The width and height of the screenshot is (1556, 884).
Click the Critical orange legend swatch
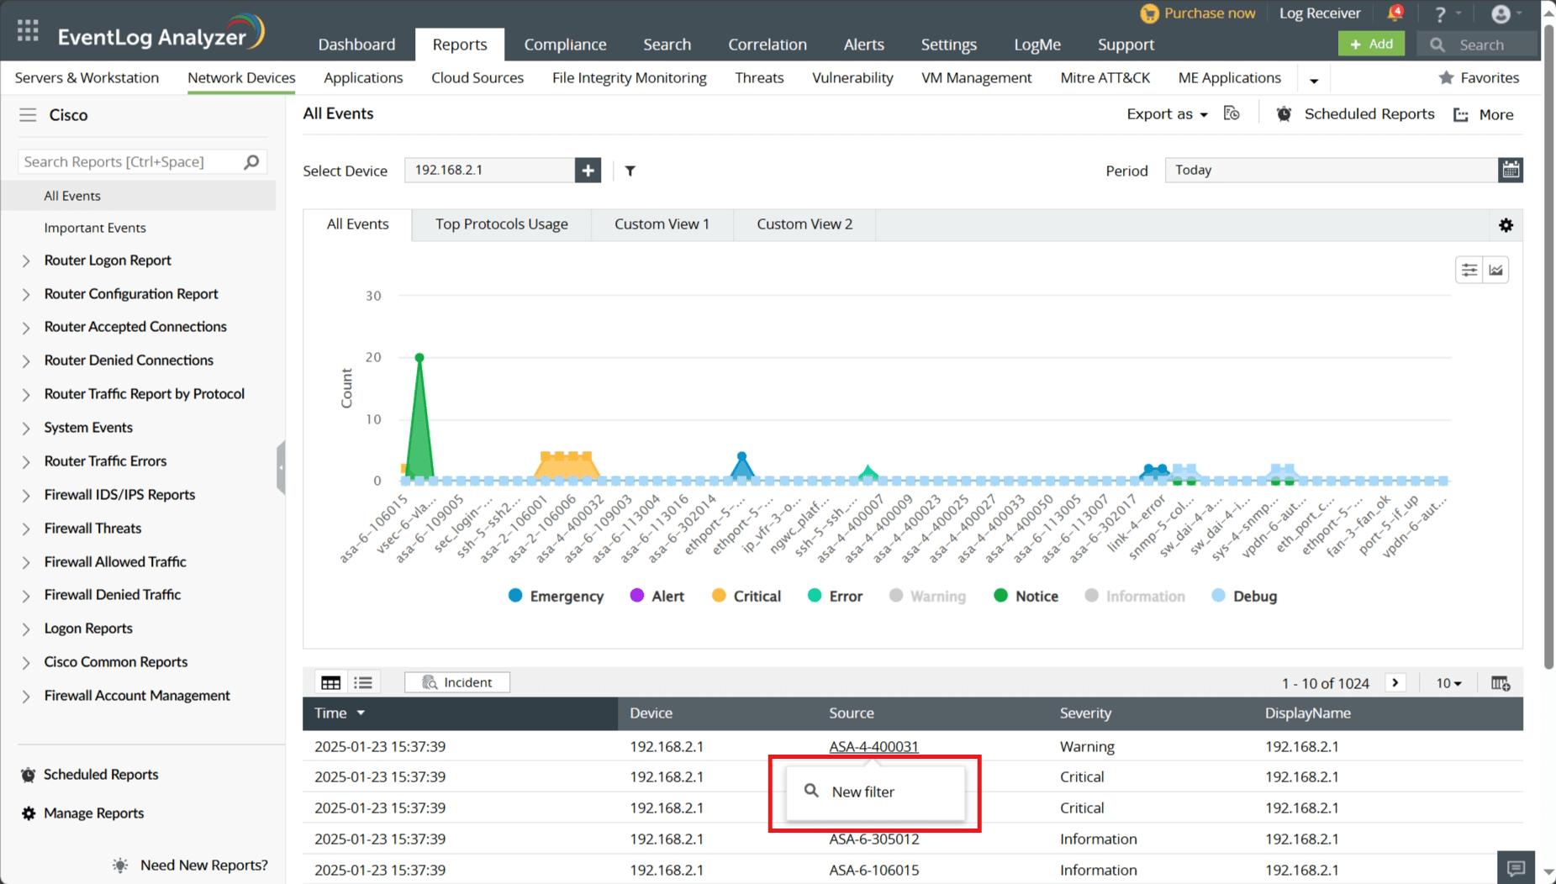coord(719,596)
